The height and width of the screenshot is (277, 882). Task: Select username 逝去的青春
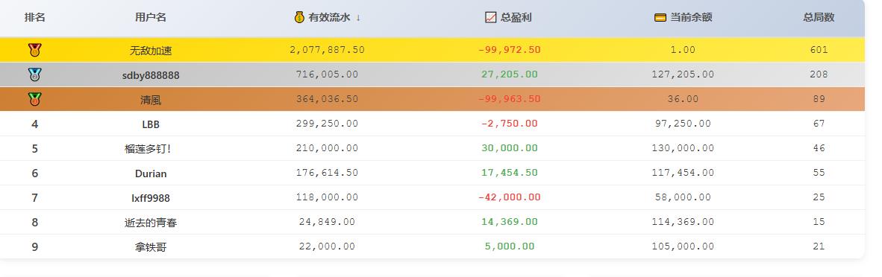pyautogui.click(x=151, y=223)
